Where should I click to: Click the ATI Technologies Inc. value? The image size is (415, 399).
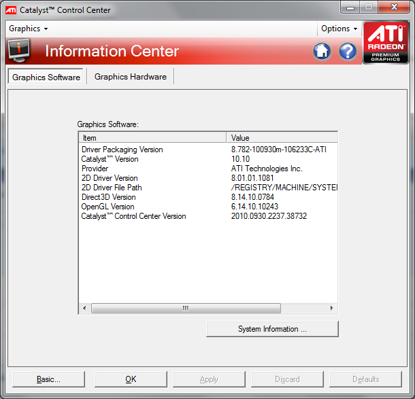(267, 169)
